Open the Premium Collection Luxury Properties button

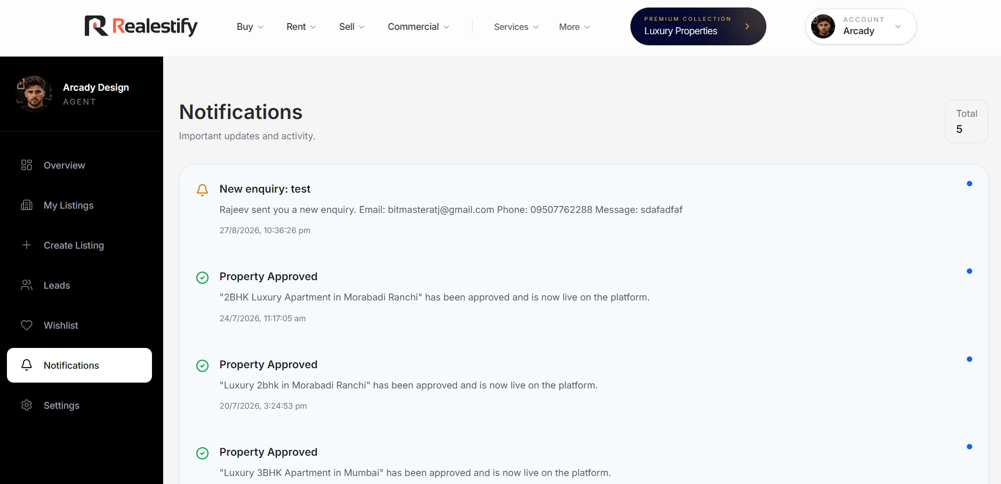tap(698, 26)
